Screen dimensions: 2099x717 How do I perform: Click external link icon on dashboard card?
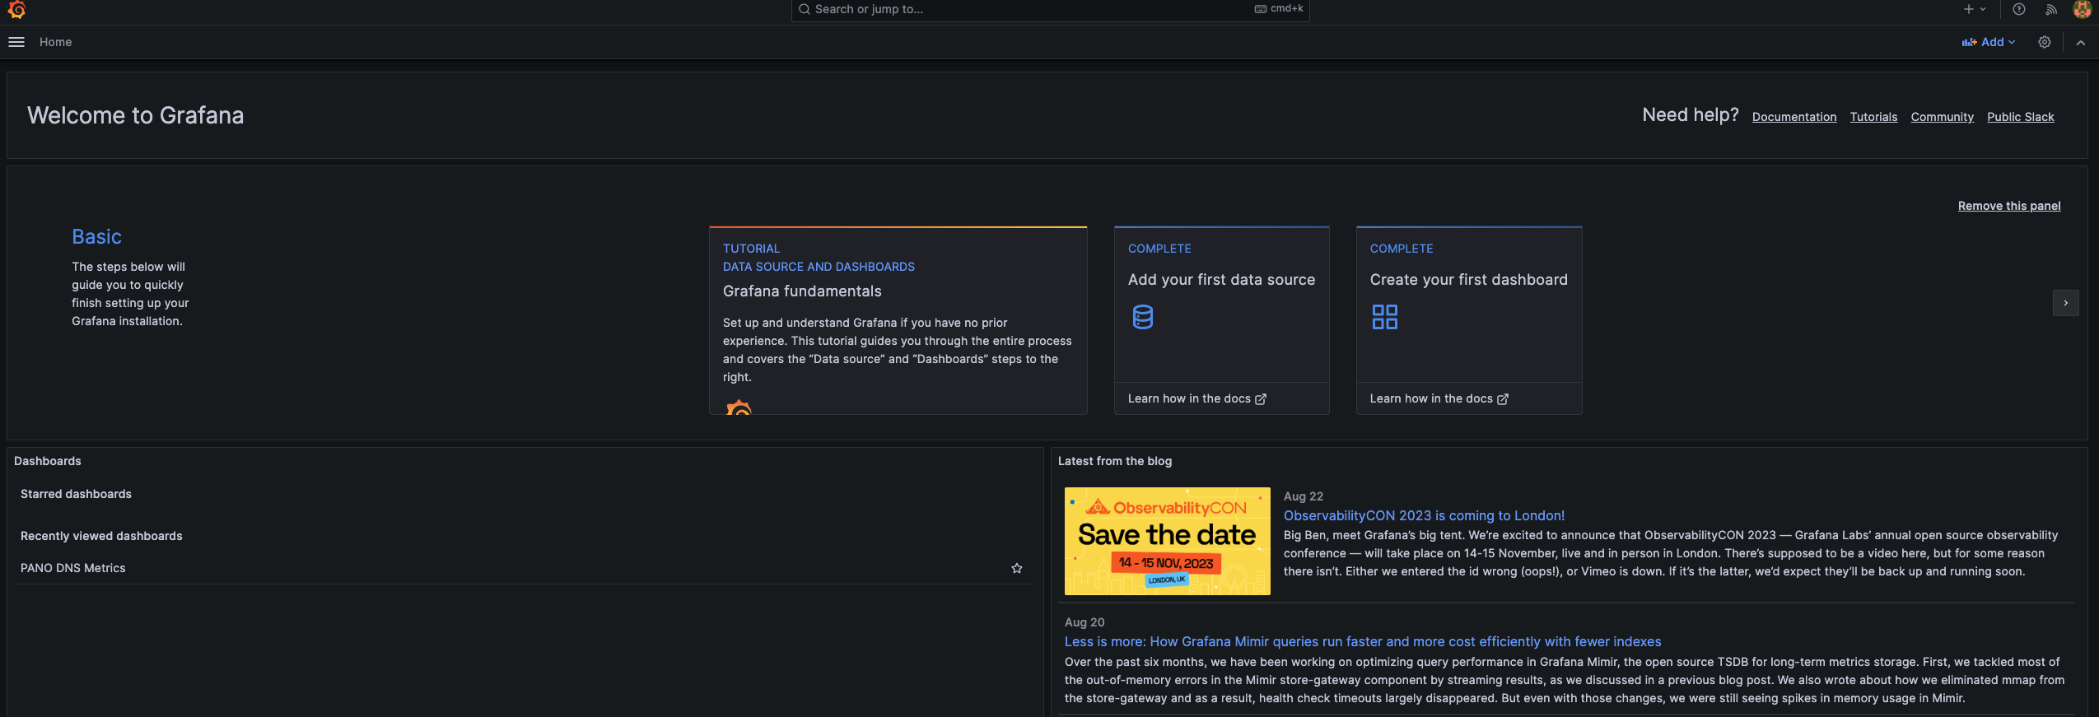tap(1503, 398)
